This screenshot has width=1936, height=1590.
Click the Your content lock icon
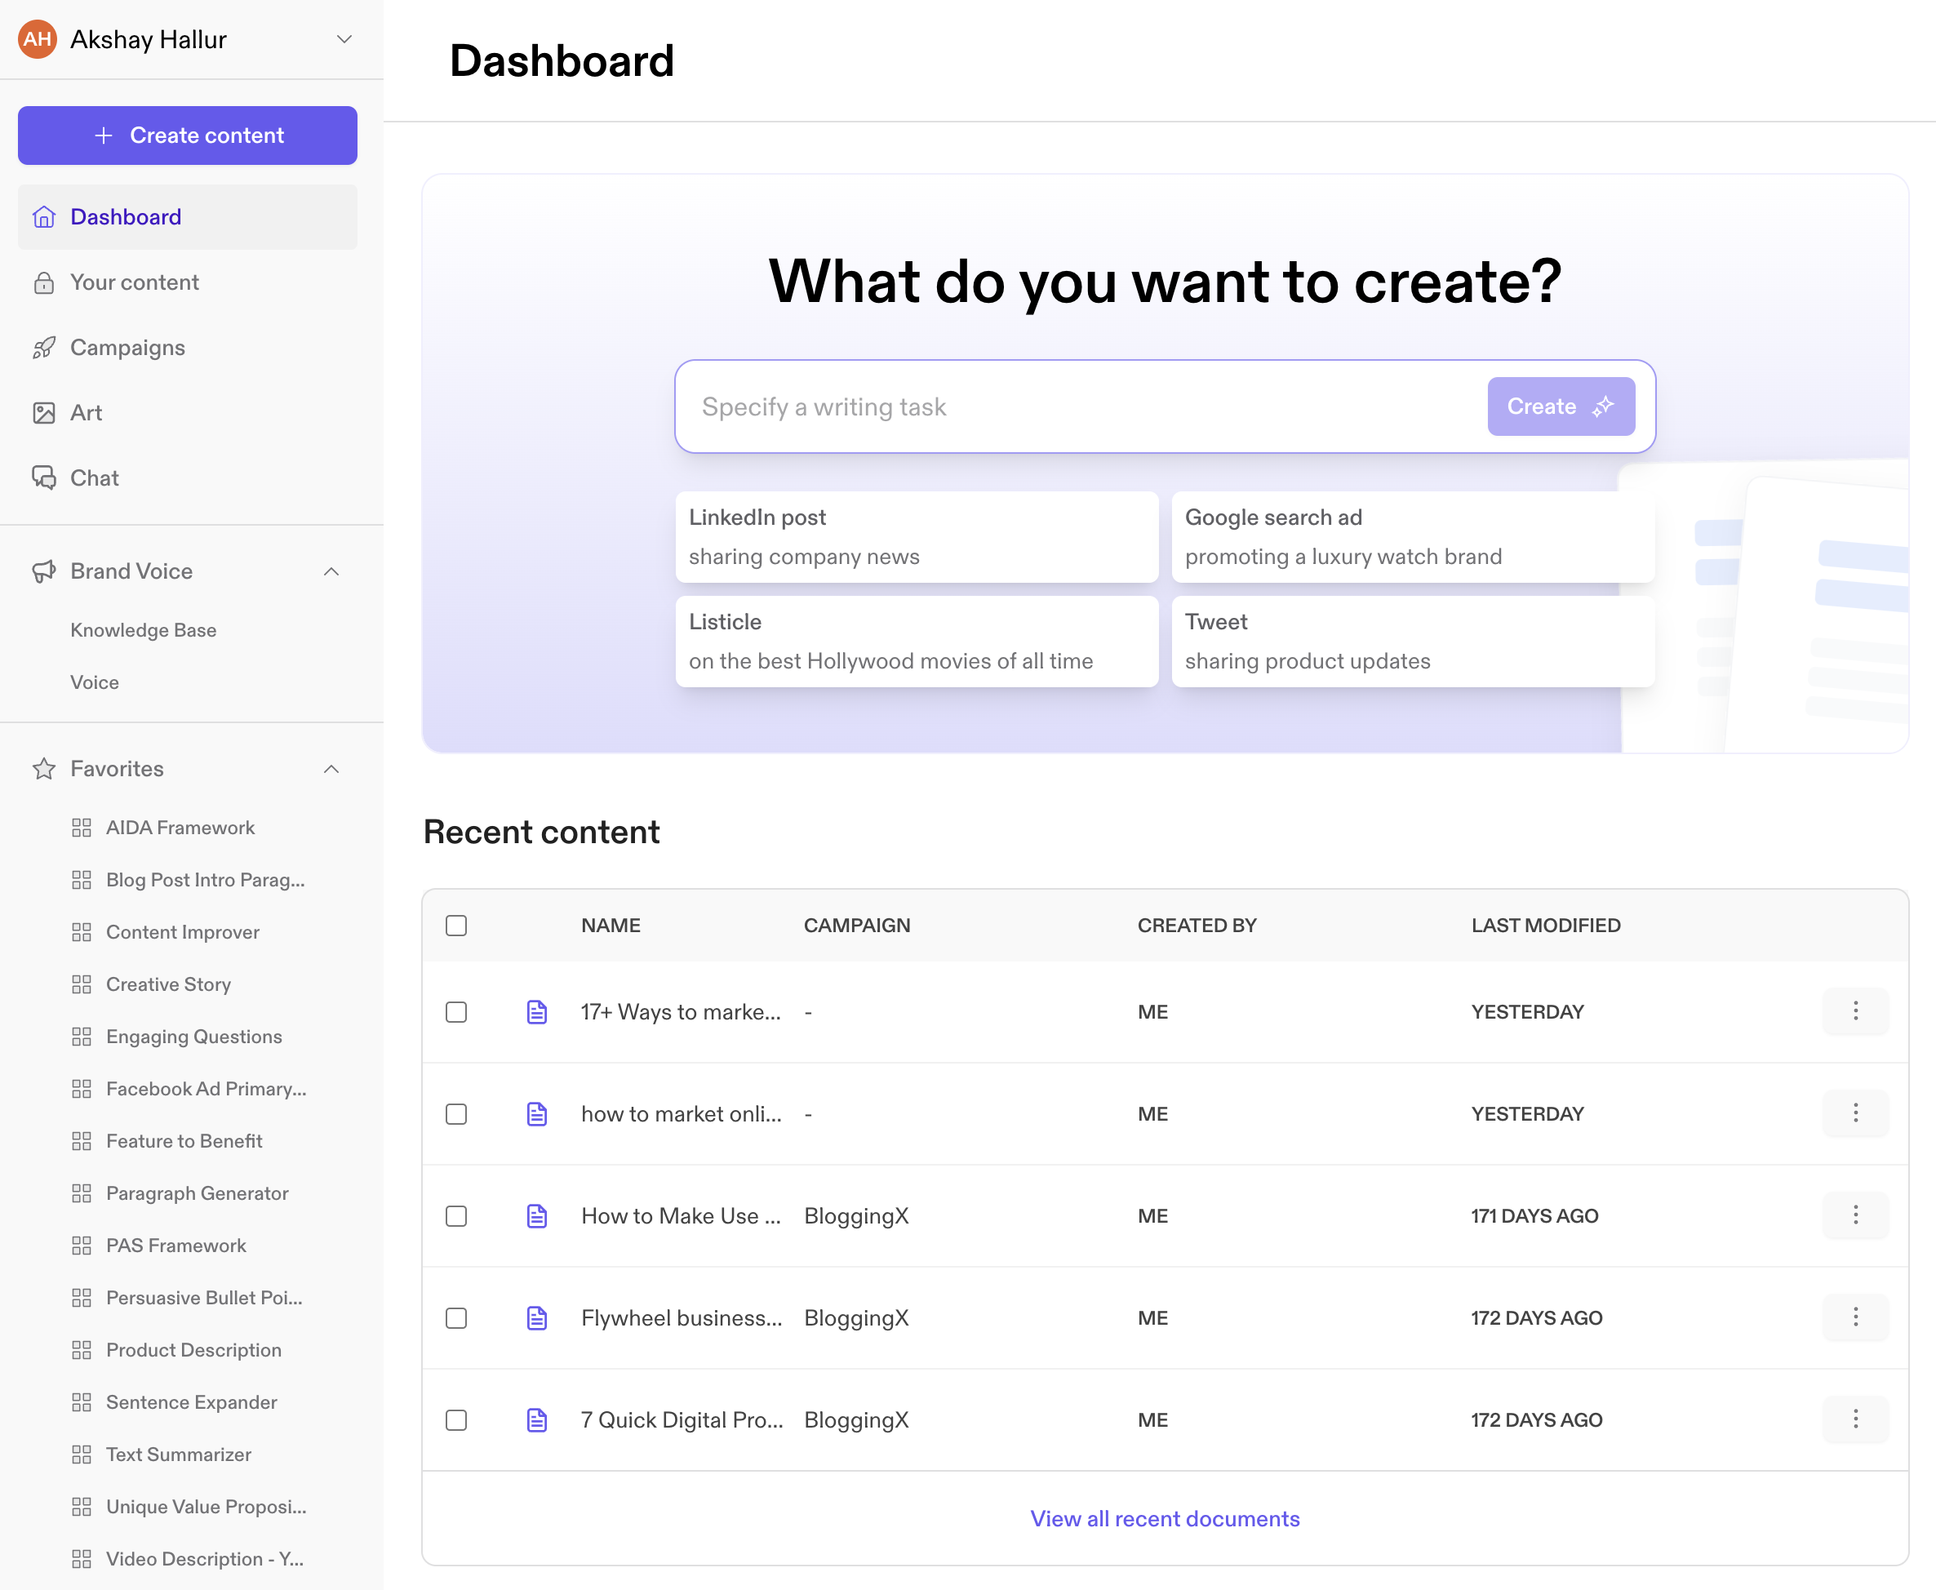43,283
